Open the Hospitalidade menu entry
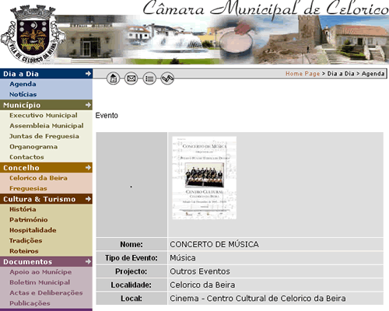This screenshot has width=389, height=311. [33, 230]
